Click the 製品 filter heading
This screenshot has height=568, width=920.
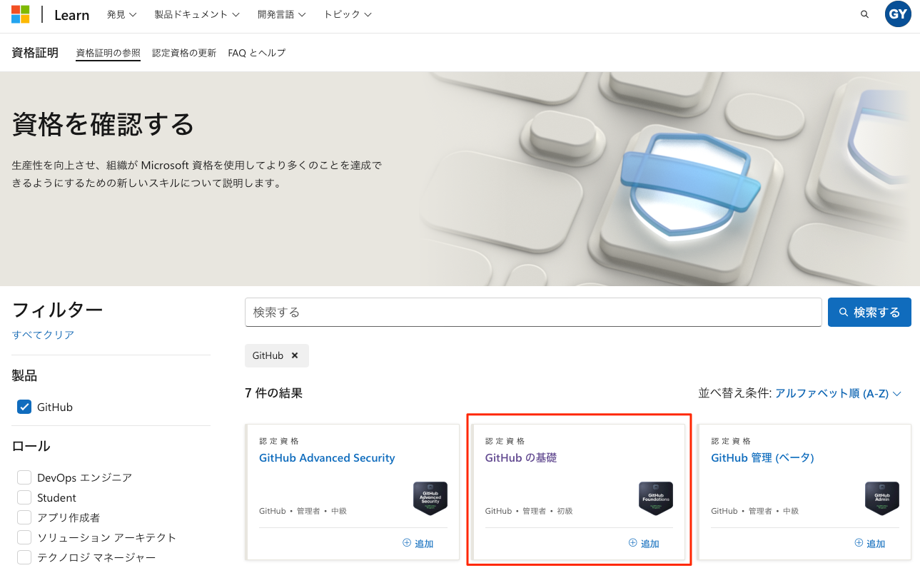[x=24, y=375]
